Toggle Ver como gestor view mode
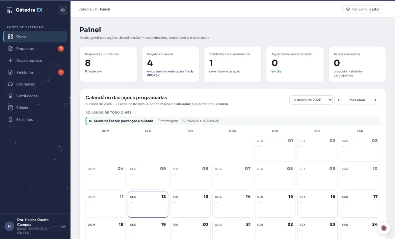395x239 pixels. tap(363, 9)
